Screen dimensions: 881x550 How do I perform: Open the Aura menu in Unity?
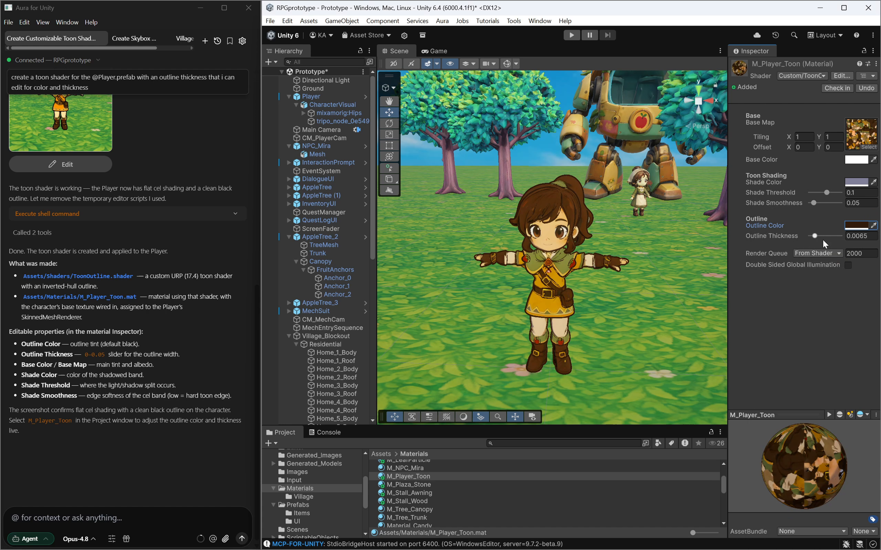[442, 21]
